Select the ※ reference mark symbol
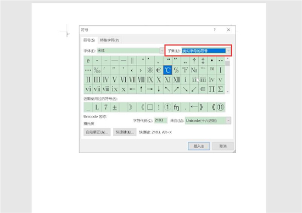 pyautogui.click(x=150, y=70)
